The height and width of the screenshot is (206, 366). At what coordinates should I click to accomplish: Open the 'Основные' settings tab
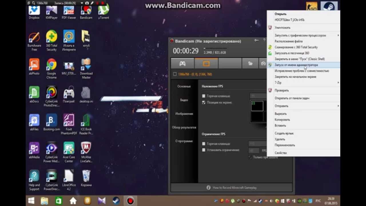[x=184, y=86]
